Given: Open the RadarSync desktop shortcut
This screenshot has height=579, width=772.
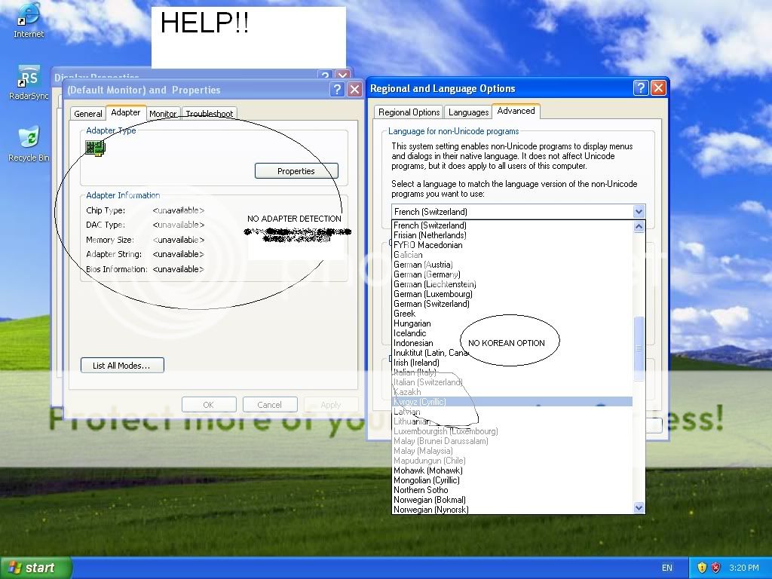Looking at the screenshot, I should point(29,77).
